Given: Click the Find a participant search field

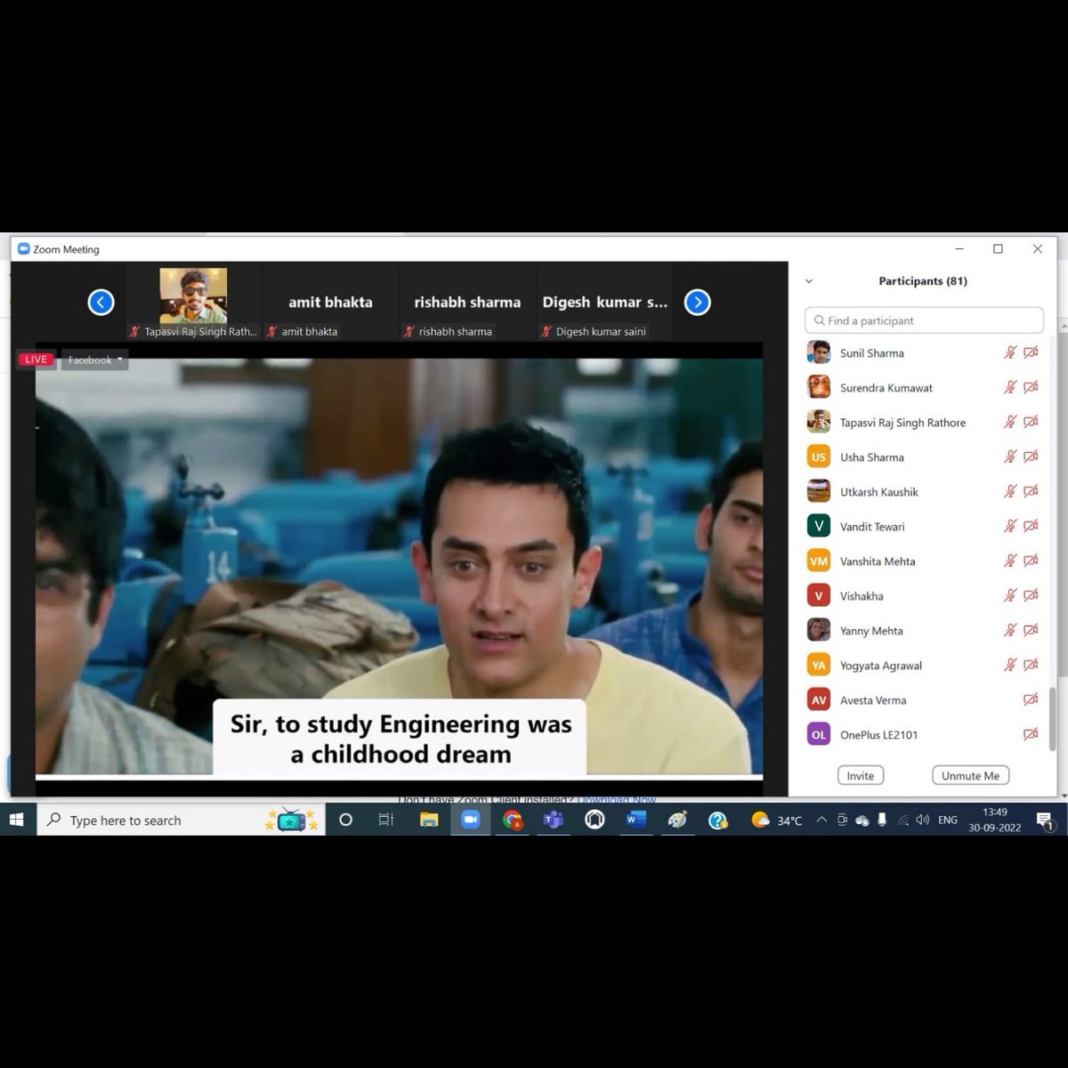Looking at the screenshot, I should click(924, 320).
